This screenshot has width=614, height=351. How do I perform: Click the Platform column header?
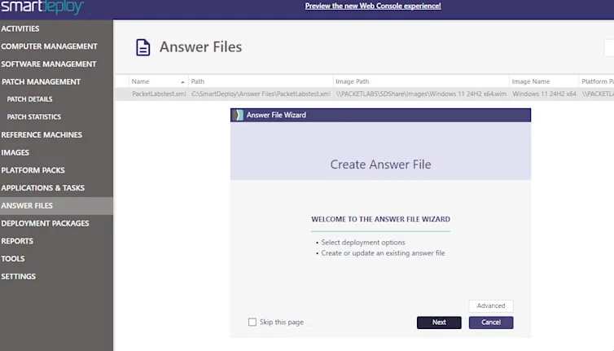click(596, 81)
